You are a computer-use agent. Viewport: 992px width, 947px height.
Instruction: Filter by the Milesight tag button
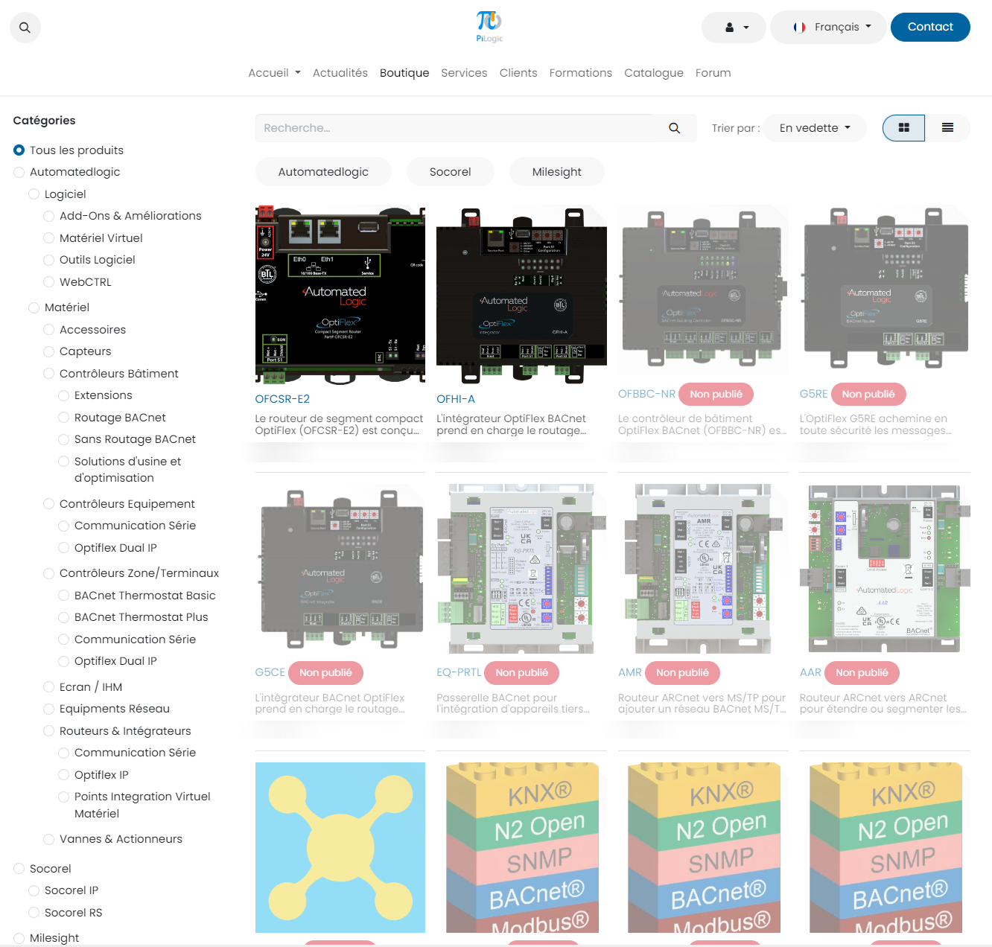point(556,172)
